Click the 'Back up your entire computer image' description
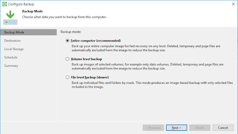This screenshot has height=134, width=238. tap(146, 48)
